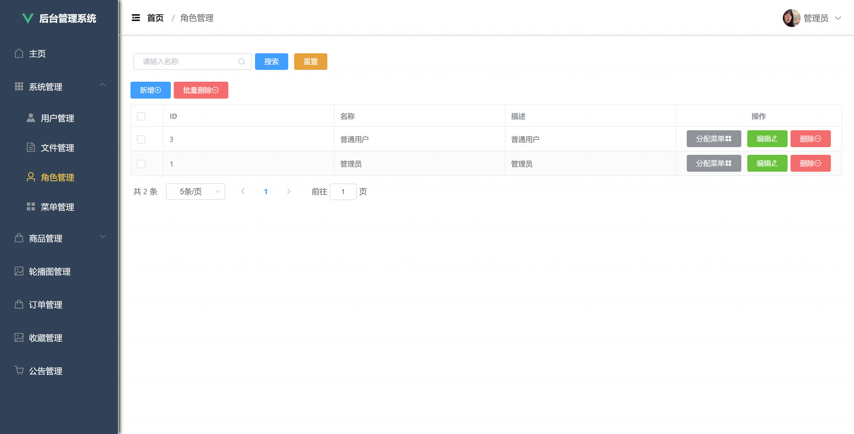Click red 删除 for 管理员 row
This screenshot has height=434, width=854.
[811, 163]
